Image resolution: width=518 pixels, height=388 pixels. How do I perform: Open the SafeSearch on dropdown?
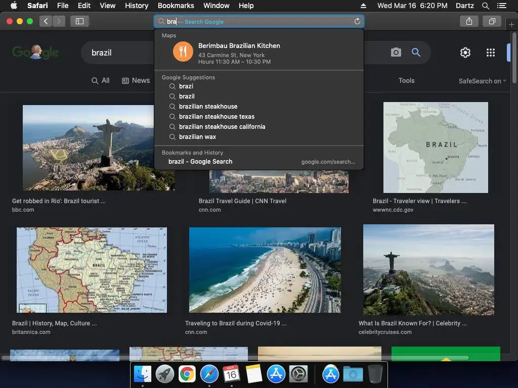click(482, 81)
